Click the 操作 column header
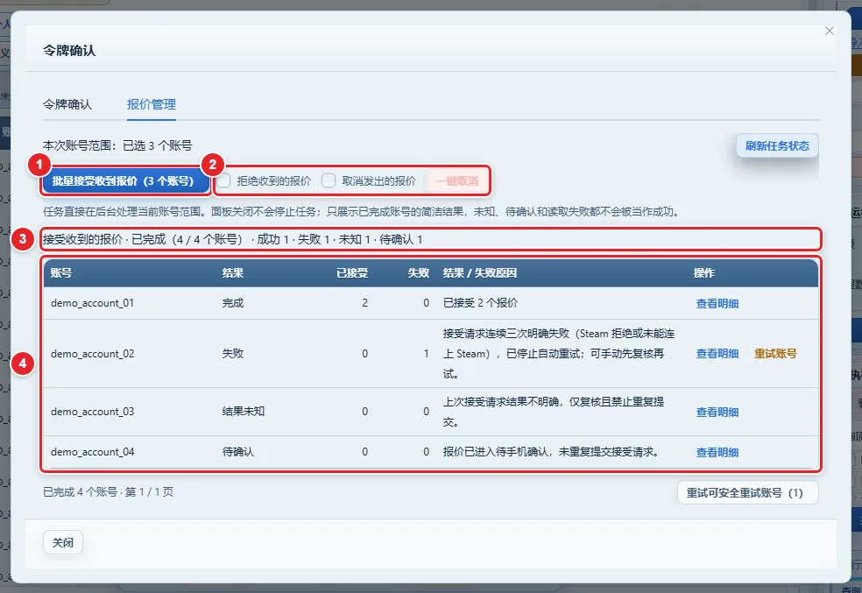 tap(704, 273)
